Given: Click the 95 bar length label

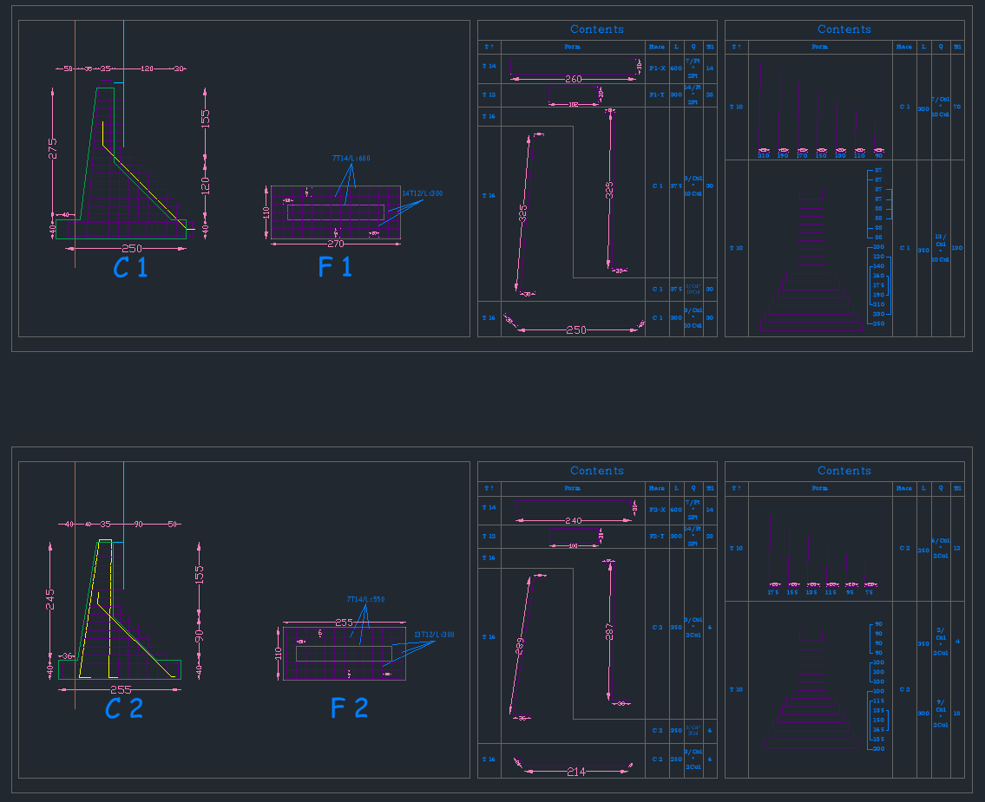Looking at the screenshot, I should point(850,592).
